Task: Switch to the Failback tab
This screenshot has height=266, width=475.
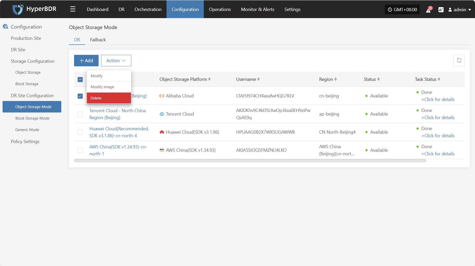Action: [98, 40]
